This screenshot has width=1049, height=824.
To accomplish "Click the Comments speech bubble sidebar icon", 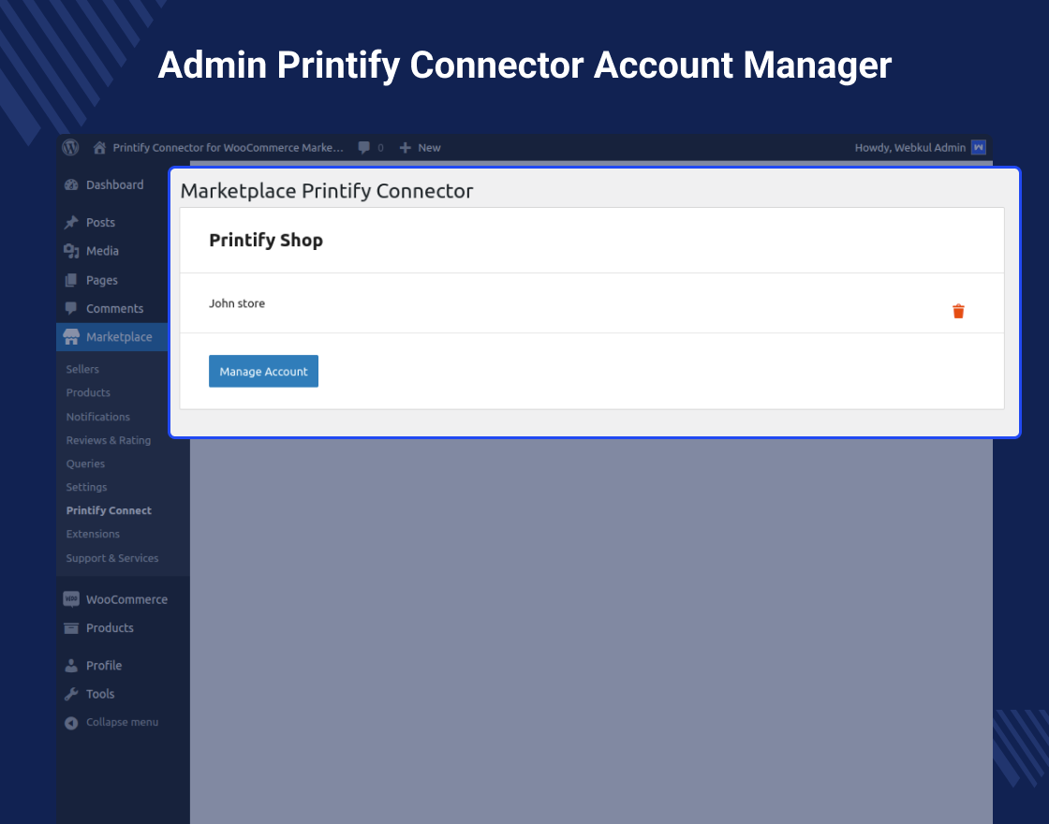I will pos(71,308).
